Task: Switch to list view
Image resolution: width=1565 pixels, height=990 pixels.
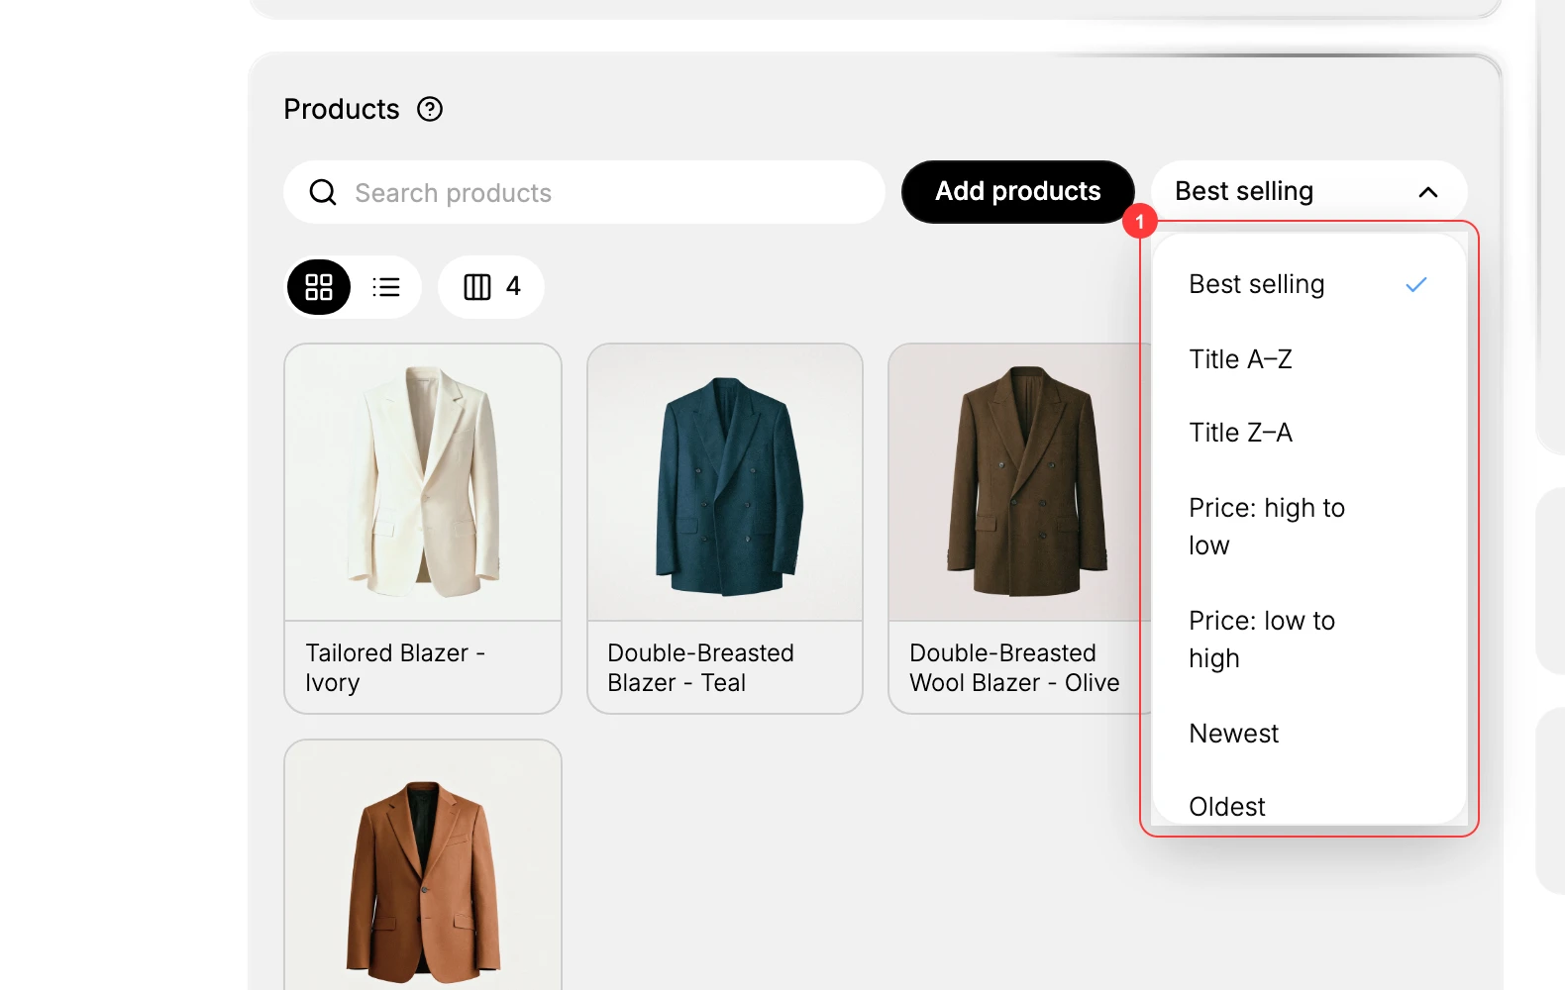Action: tap(386, 287)
